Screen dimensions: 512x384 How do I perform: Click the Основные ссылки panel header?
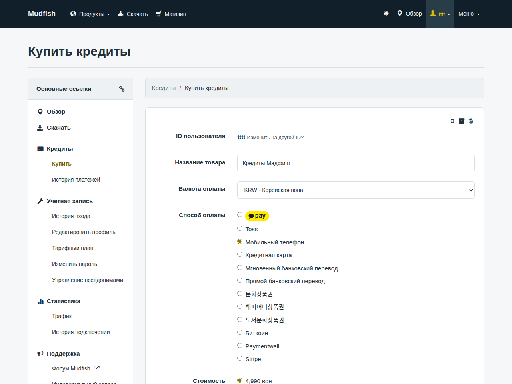click(x=80, y=89)
